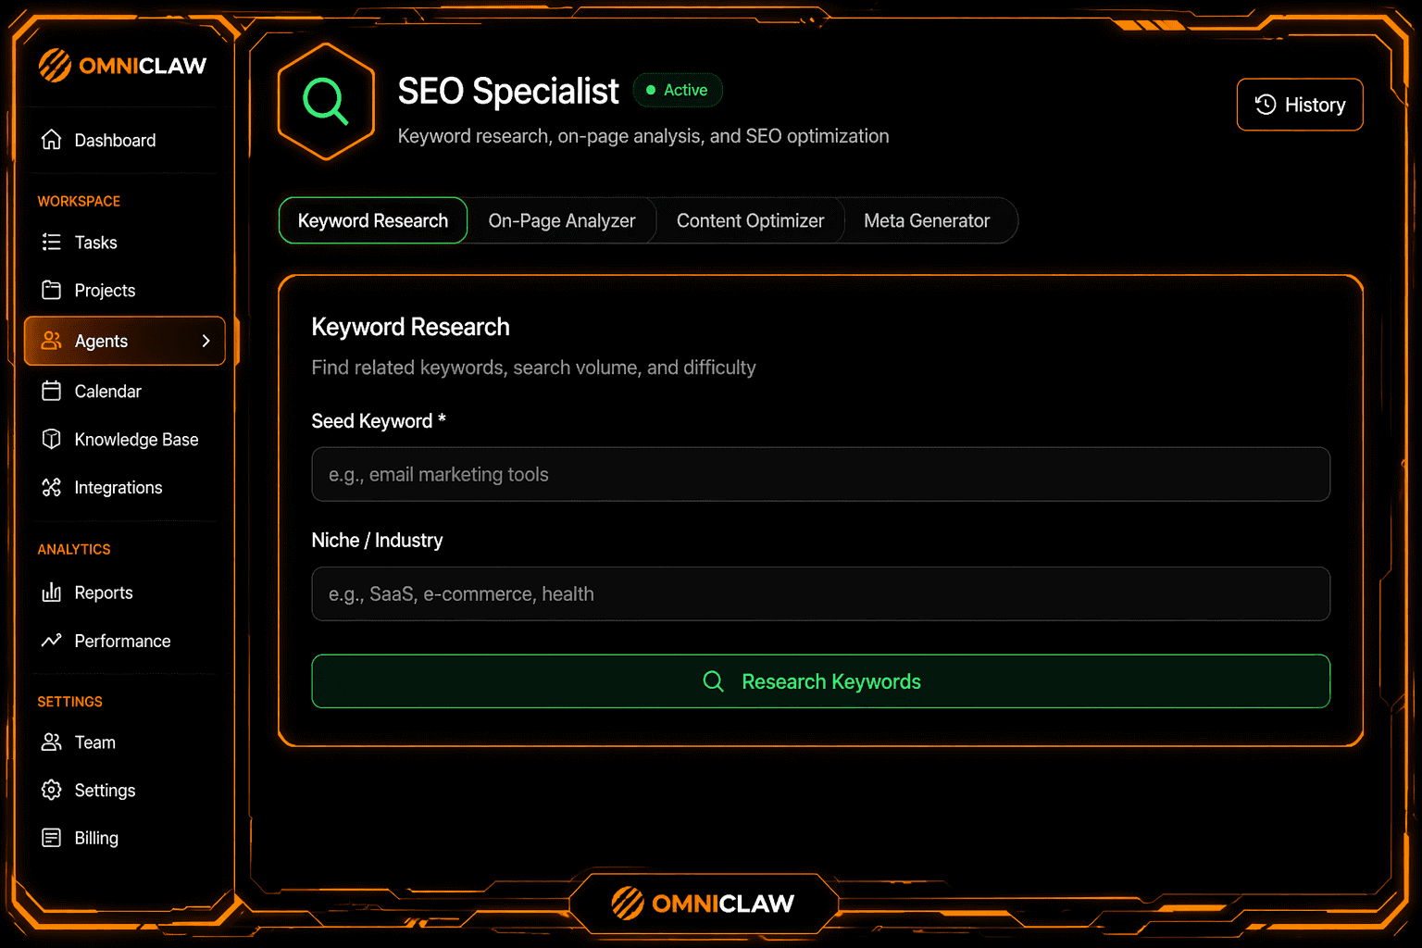Open Team under Settings section

click(124, 742)
